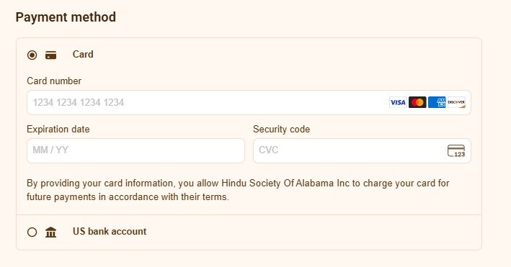Screen dimensions: 511x267
Task: Choose the Card payment option label
Action: (83, 55)
